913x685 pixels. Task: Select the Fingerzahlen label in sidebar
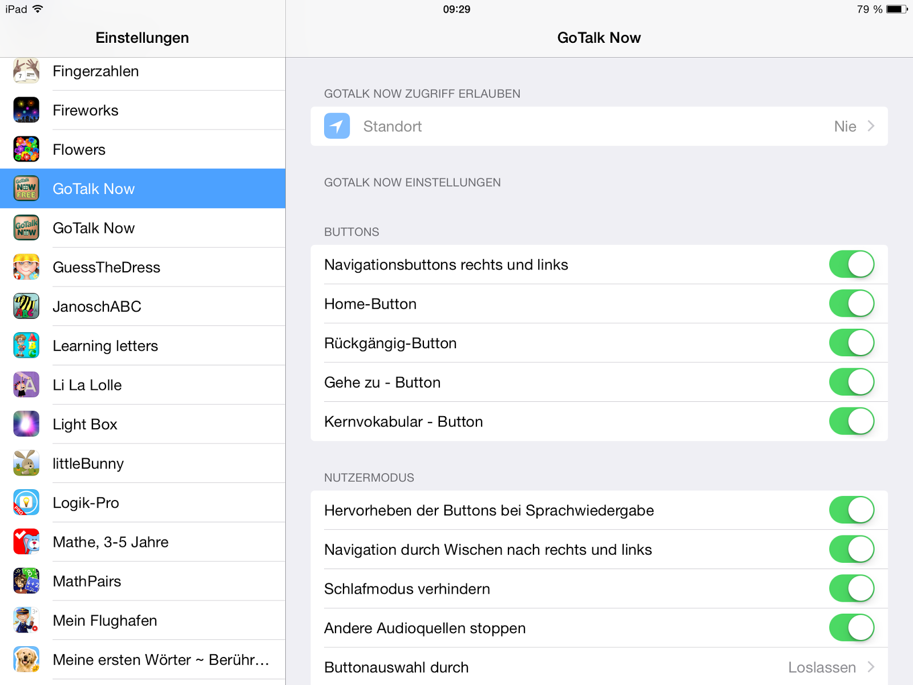[96, 71]
